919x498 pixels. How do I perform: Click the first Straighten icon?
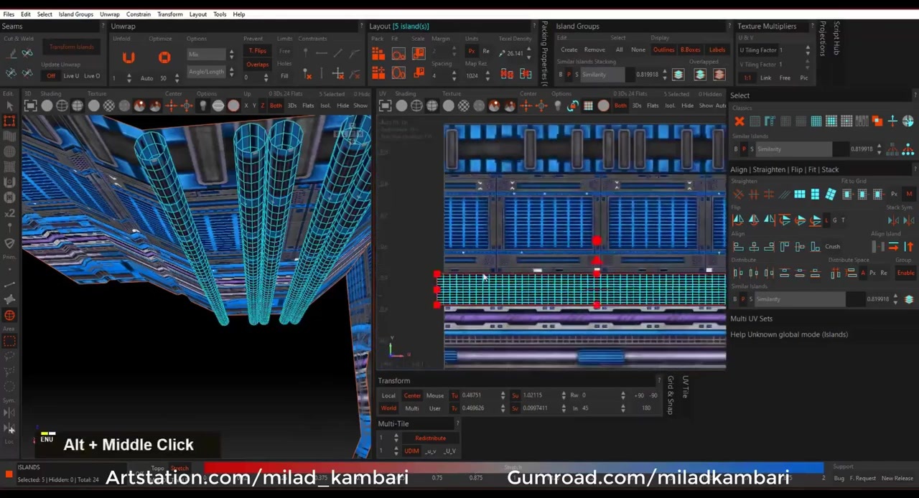coord(738,194)
